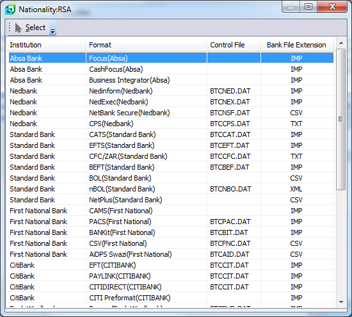
Task: Click Nedbank institution in the NedExec row
Action: click(x=23, y=102)
